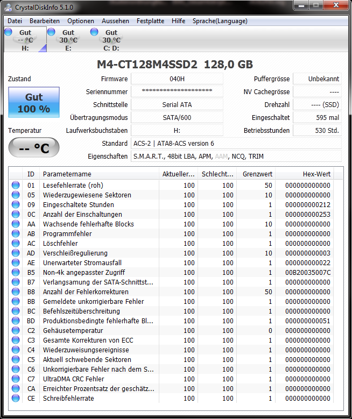Click the Eigenschaften field with TRIM
Image resolution: width=352 pixels, height=419 pixels.
236,157
